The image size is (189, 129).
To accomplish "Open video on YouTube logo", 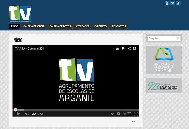I will point(127,114).
